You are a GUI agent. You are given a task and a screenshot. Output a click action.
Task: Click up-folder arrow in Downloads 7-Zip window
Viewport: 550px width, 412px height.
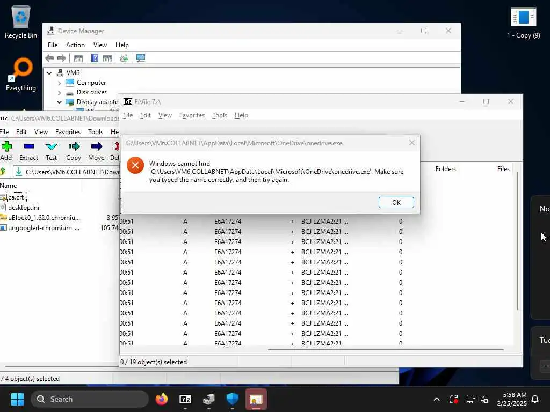3,172
